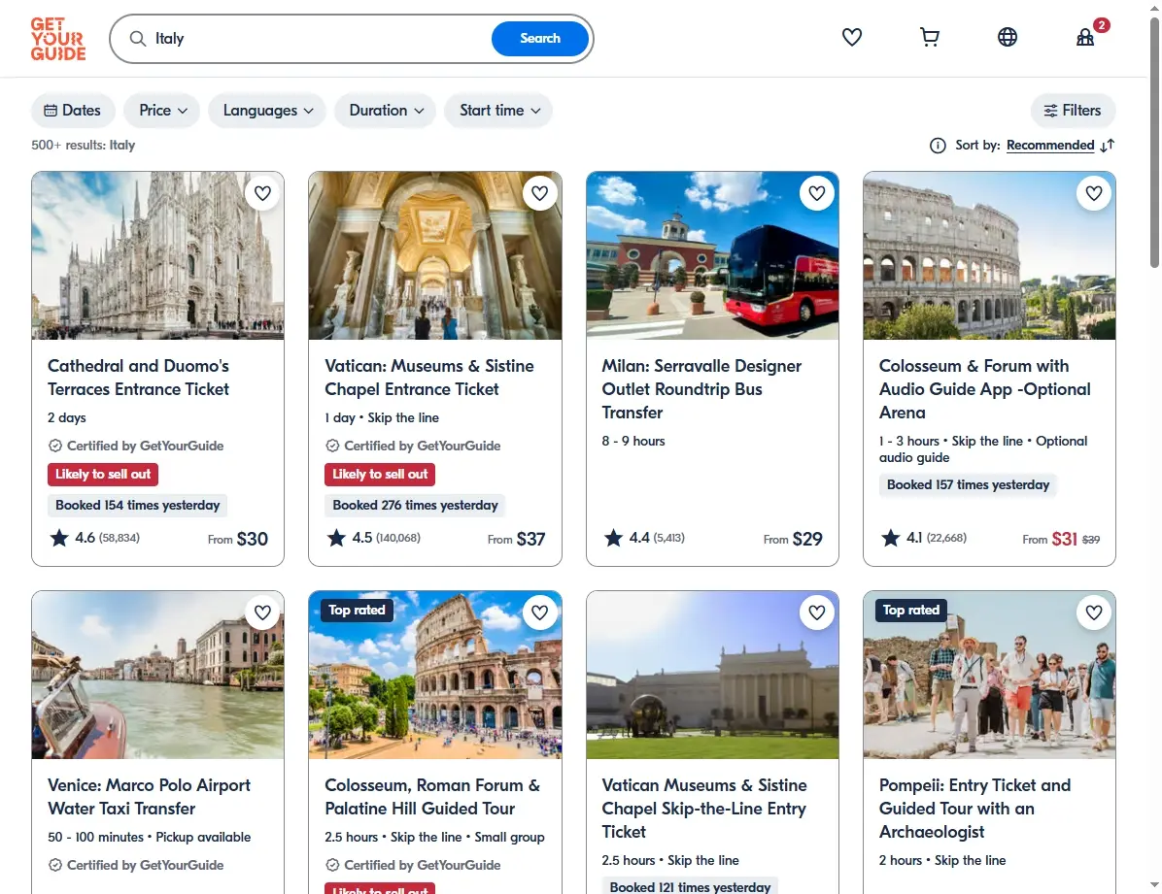1162x894 pixels.
Task: Open the Filters button
Action: click(x=1073, y=111)
